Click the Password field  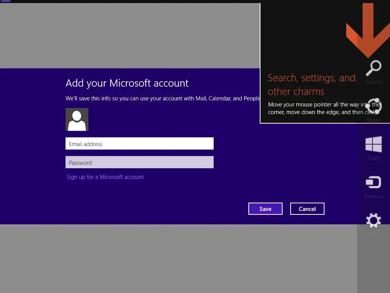coord(139,162)
